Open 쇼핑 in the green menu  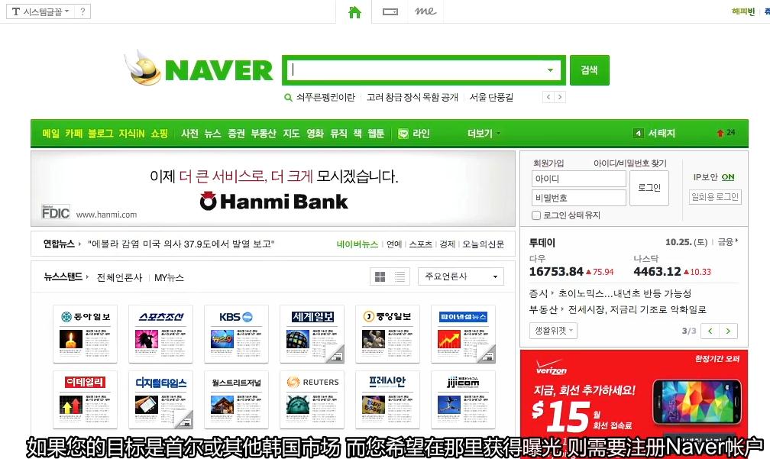pos(159,134)
